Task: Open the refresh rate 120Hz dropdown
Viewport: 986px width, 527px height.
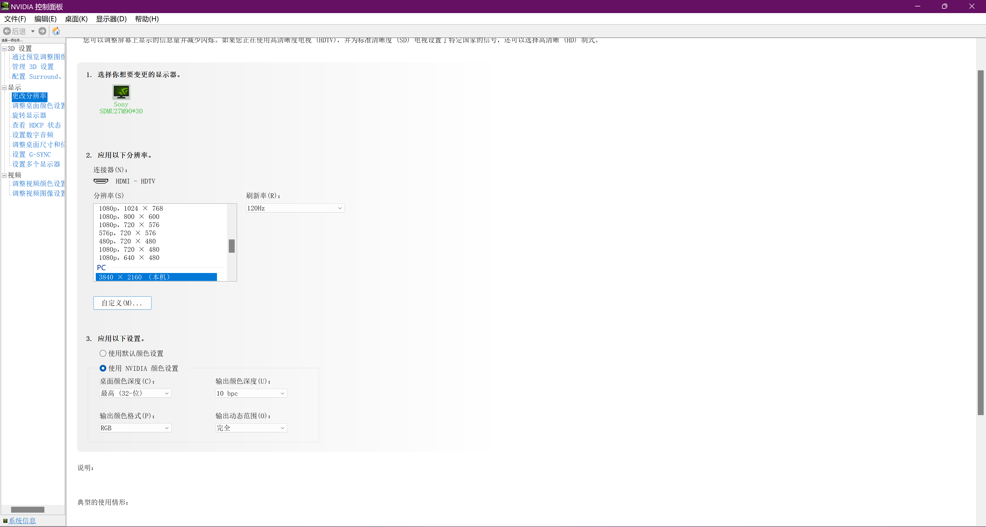Action: [295, 208]
